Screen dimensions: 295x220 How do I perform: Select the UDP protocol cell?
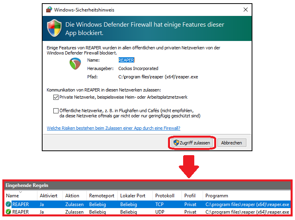coord(160,212)
